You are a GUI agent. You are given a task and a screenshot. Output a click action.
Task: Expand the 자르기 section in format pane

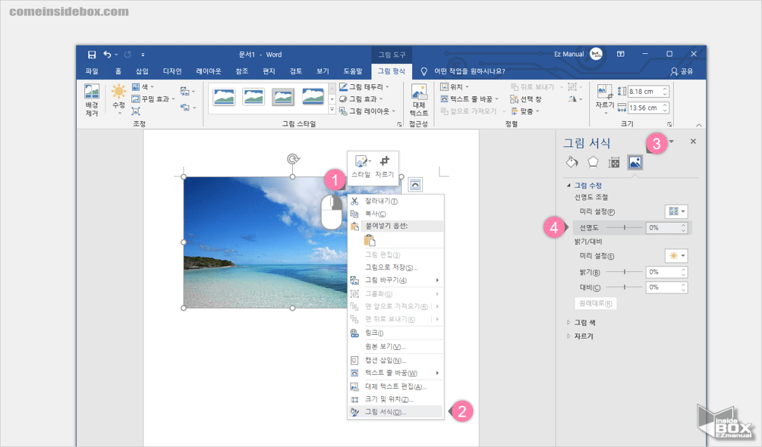click(x=569, y=336)
